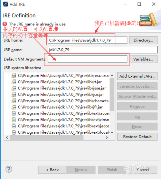Click the jar icon beside ext\dnsn entry
This screenshot has height=179, width=161.
point(14,119)
